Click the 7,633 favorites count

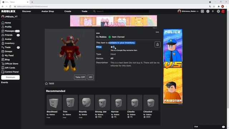coord(51,83)
